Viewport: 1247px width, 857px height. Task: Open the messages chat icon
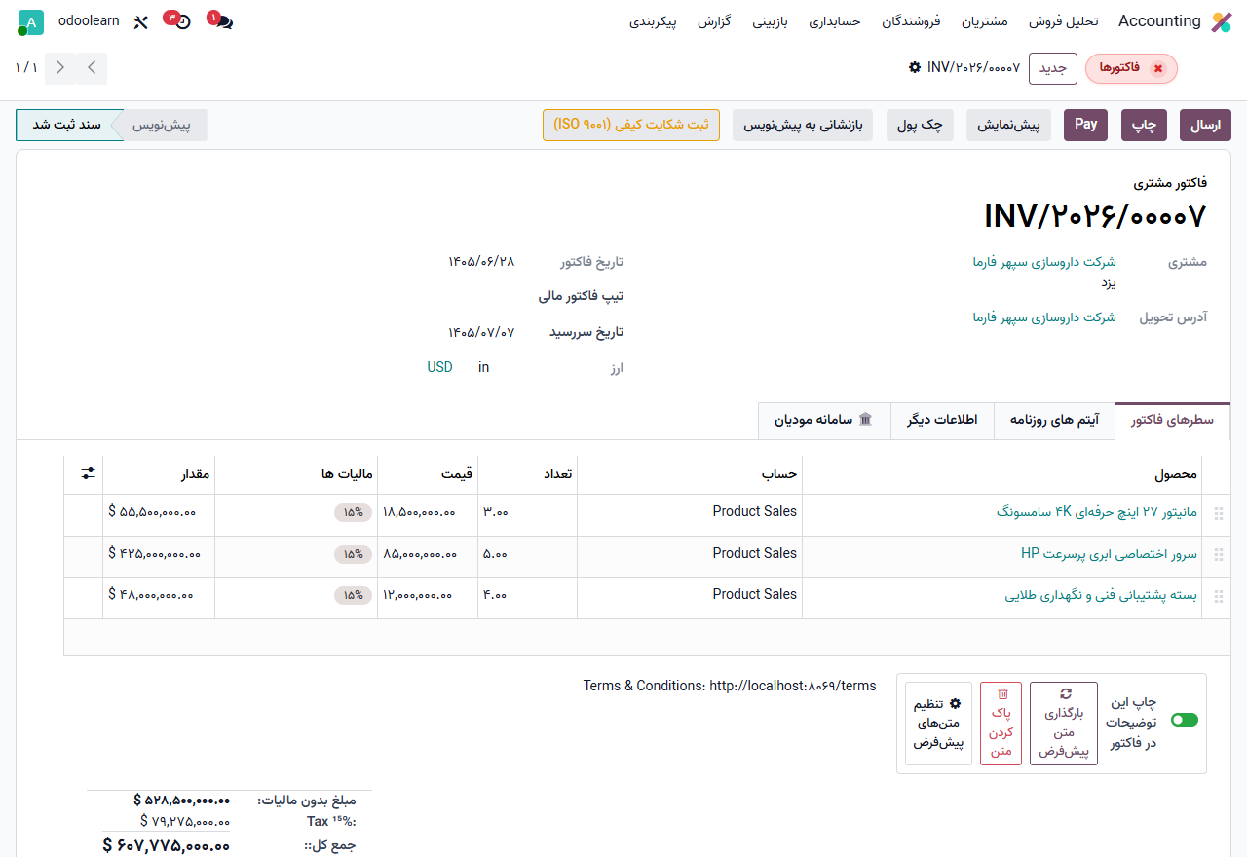(x=221, y=20)
